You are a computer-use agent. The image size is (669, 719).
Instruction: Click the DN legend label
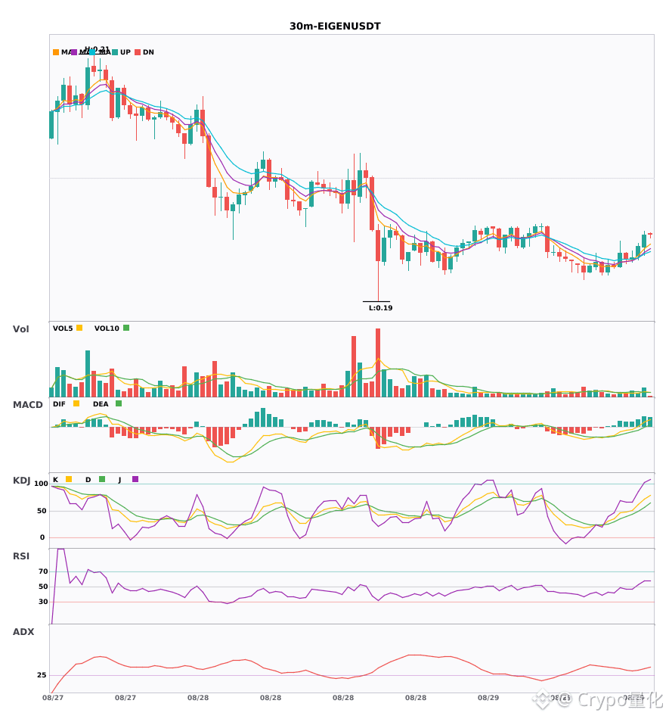(x=148, y=52)
